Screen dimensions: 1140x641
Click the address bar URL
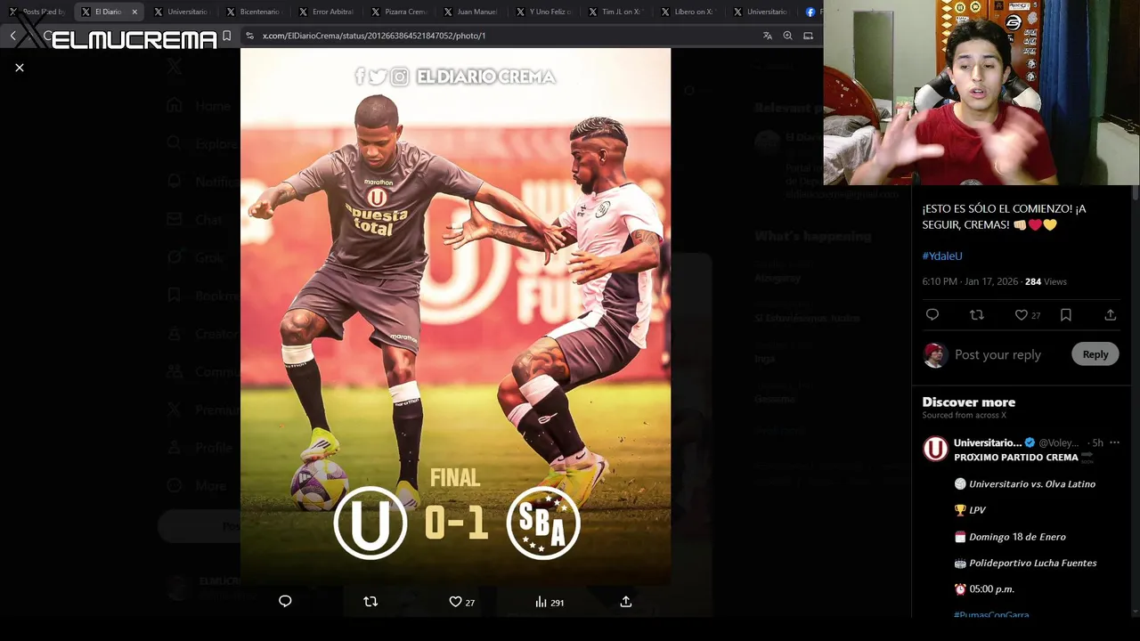pyautogui.click(x=374, y=36)
